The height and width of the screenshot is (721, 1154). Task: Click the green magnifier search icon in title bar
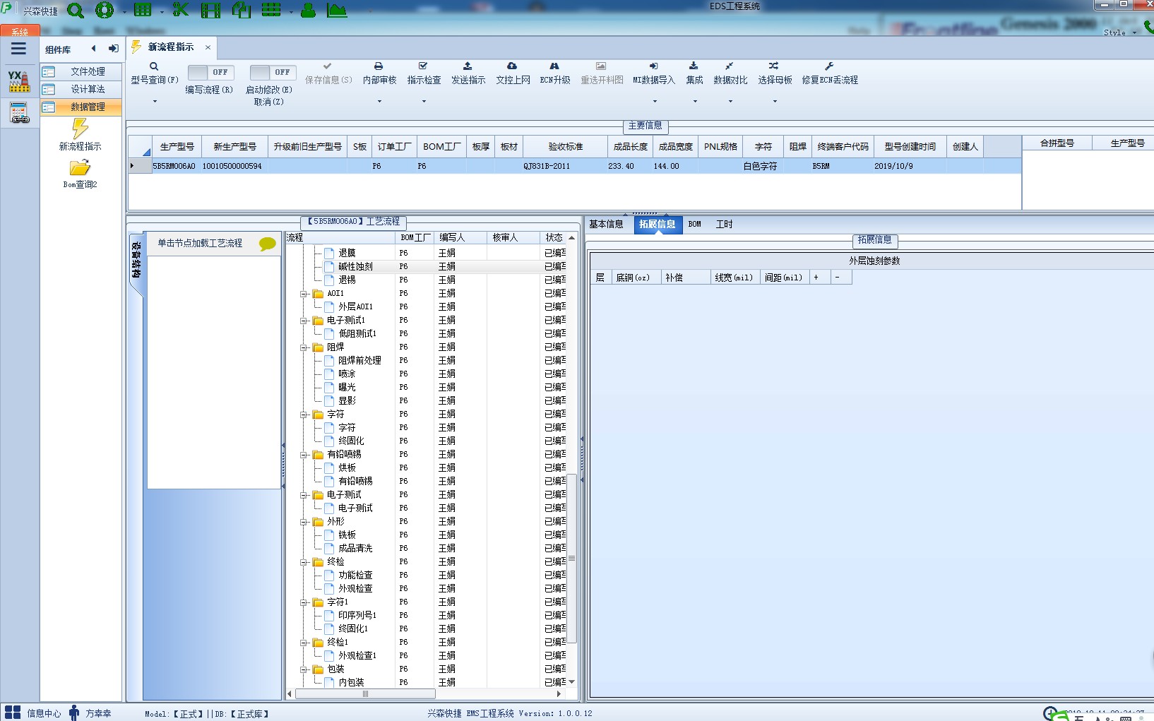click(76, 11)
